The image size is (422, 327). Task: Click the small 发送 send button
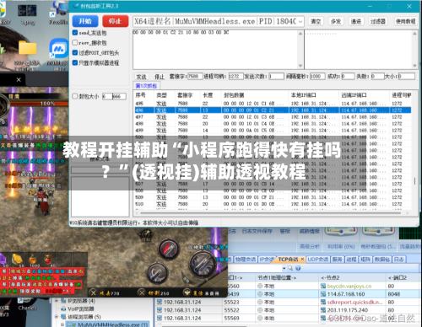(x=141, y=77)
